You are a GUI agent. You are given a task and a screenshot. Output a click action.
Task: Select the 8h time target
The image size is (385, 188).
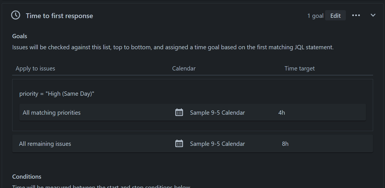[285, 144]
